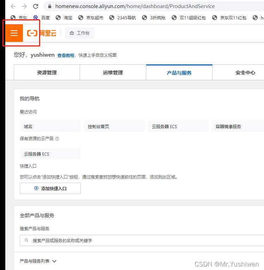This screenshot has width=264, height=270.
Task: Click the help icon beside 保有资源的云产品
Action: point(57,139)
